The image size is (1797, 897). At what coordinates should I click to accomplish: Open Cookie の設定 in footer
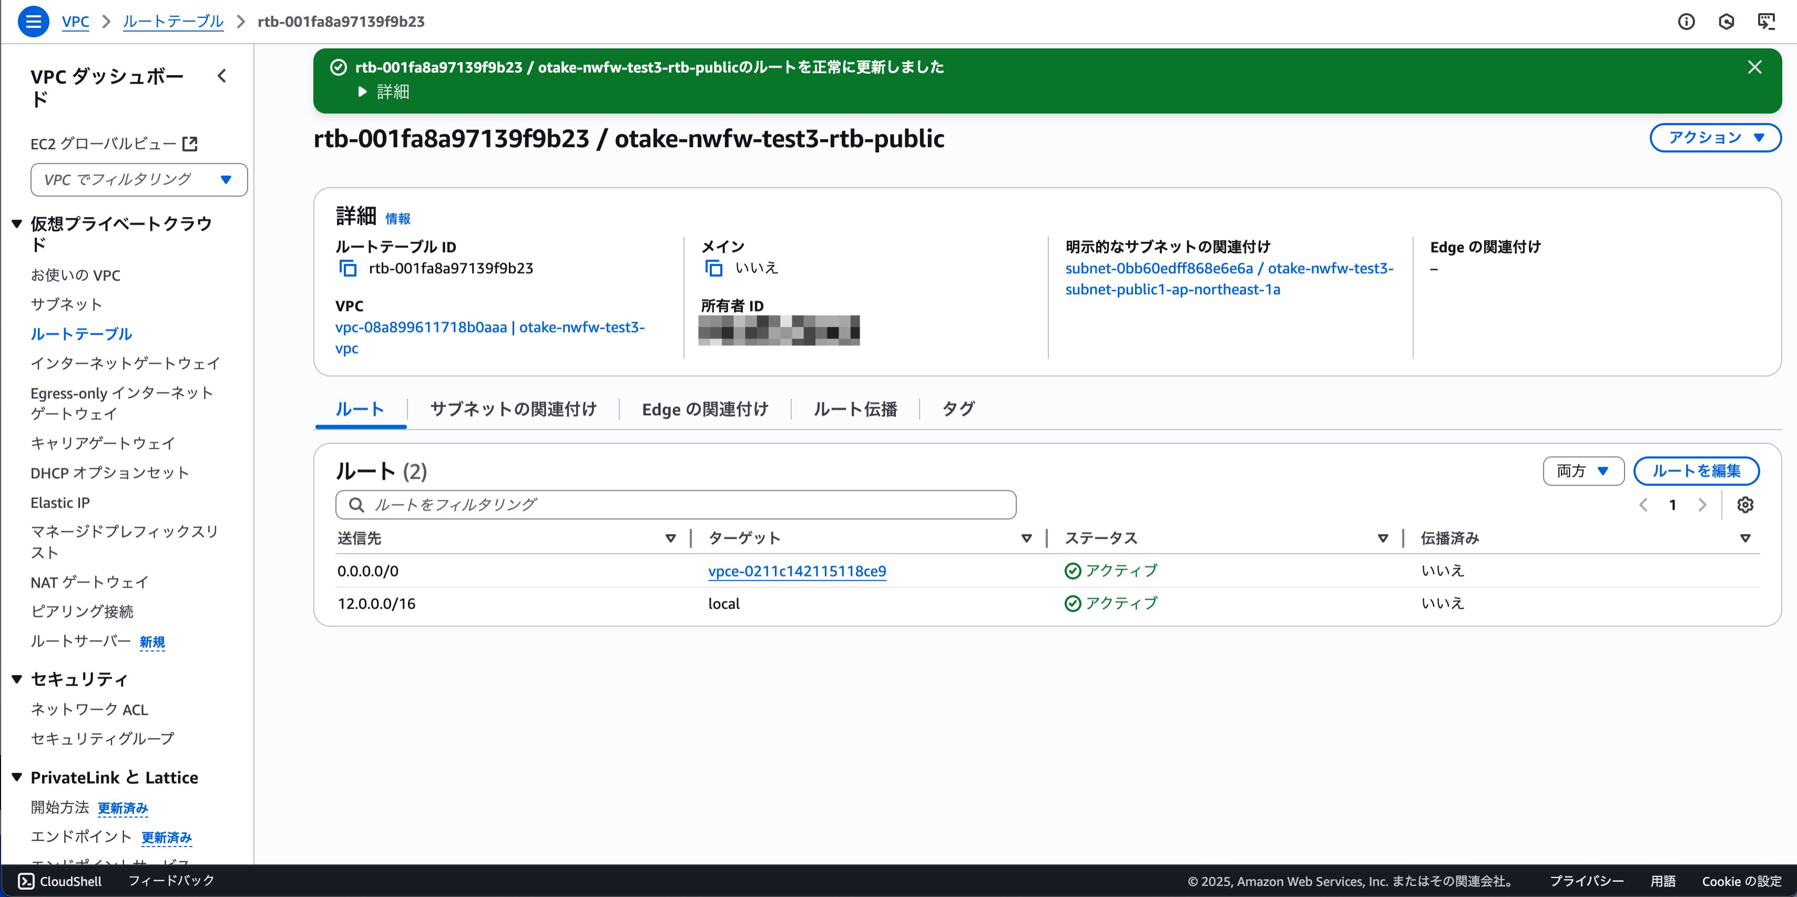(x=1742, y=881)
